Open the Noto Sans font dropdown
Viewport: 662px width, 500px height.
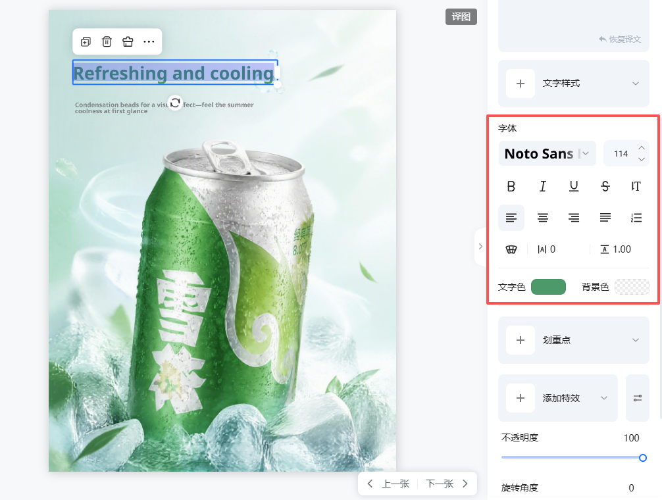pyautogui.click(x=547, y=153)
